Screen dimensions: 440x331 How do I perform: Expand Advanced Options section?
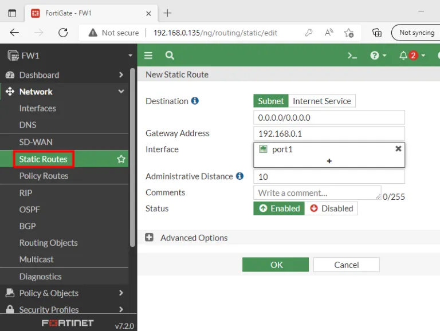(x=149, y=238)
